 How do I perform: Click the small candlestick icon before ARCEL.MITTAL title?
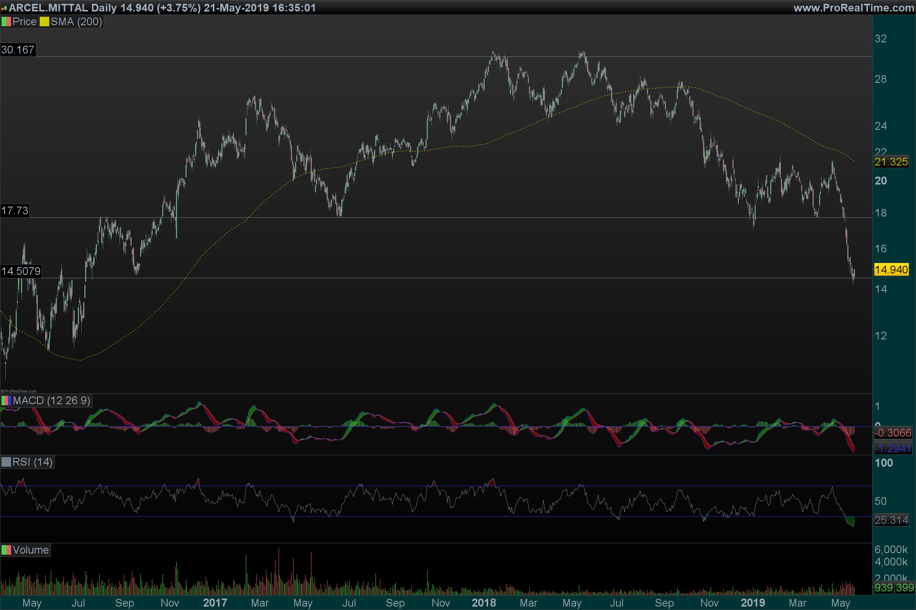pyautogui.click(x=4, y=8)
